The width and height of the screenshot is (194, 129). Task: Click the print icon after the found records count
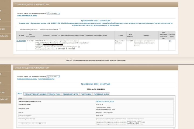(60, 29)
